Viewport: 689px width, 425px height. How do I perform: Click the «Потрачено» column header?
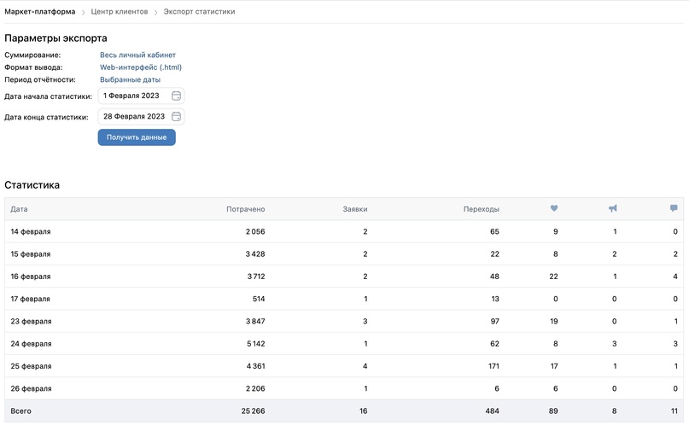click(x=246, y=209)
